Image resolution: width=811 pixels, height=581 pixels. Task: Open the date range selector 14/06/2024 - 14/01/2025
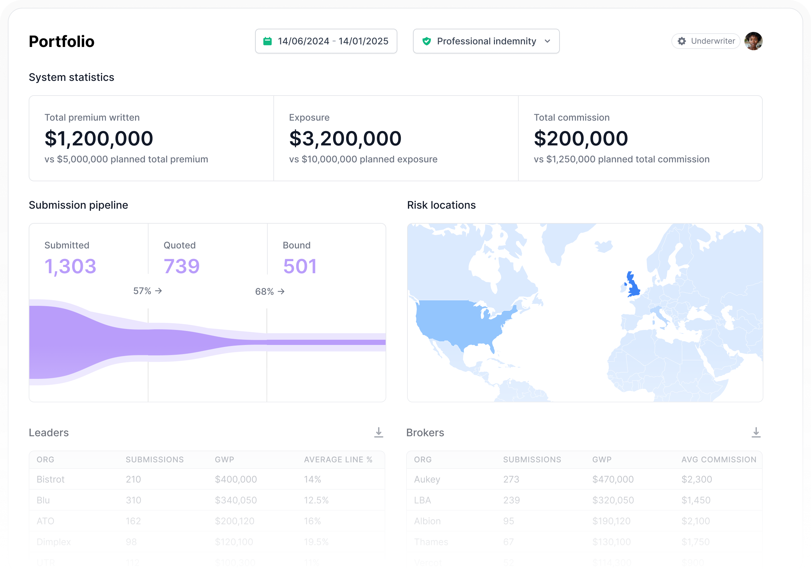[326, 41]
